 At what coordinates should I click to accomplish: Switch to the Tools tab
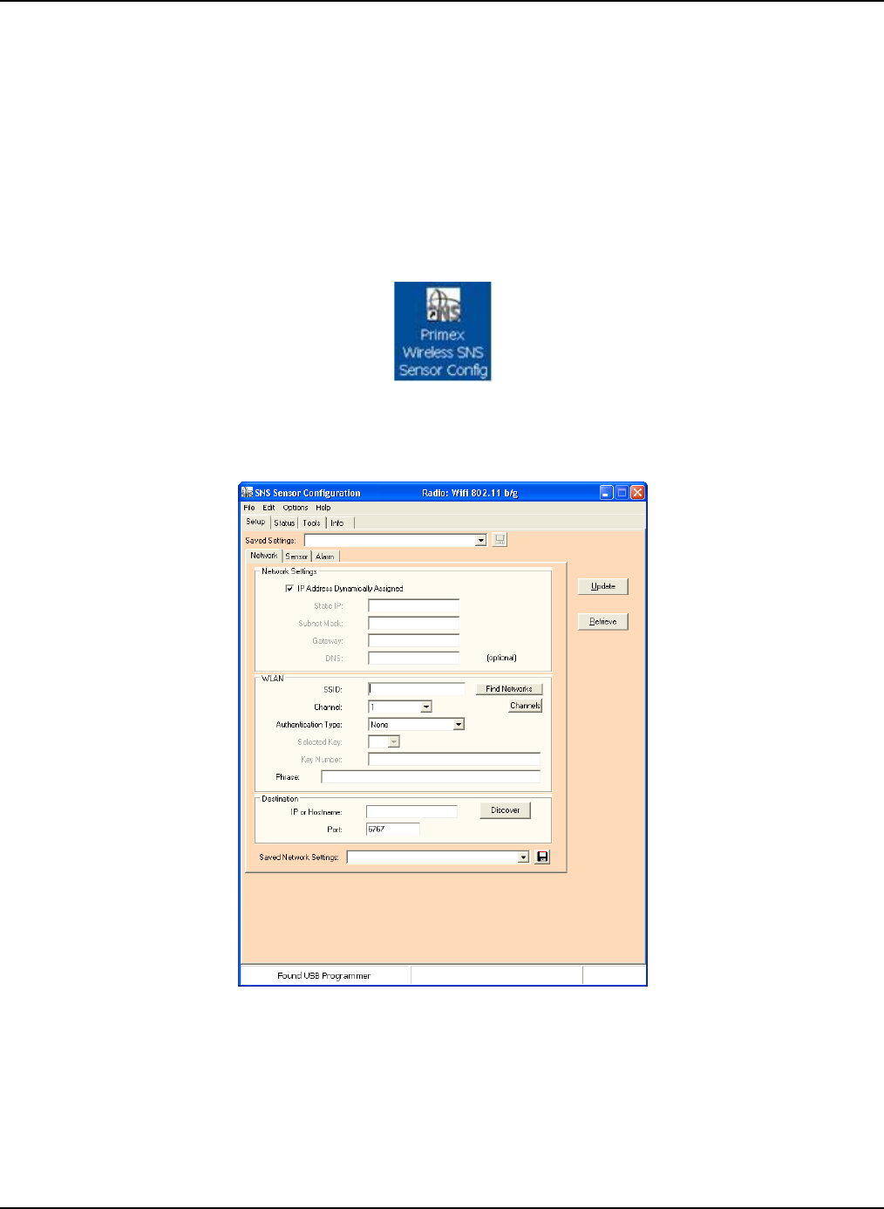click(x=312, y=523)
